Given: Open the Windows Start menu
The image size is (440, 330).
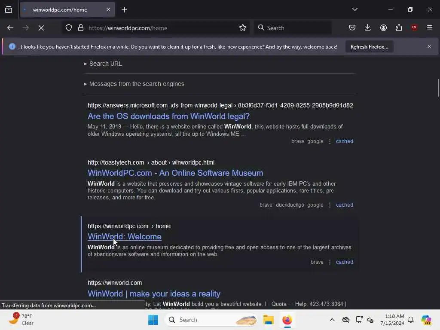Looking at the screenshot, I should click(x=153, y=320).
